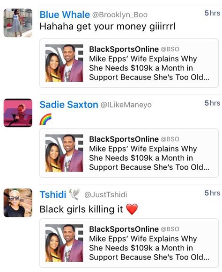The height and width of the screenshot is (272, 222).
Task: Tap the rainbow emoji in Sadie's tweet
Action: coord(45,119)
